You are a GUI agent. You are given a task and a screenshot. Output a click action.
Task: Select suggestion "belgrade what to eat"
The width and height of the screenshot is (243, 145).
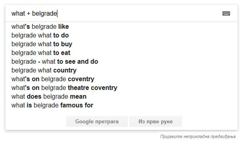[x=41, y=53]
